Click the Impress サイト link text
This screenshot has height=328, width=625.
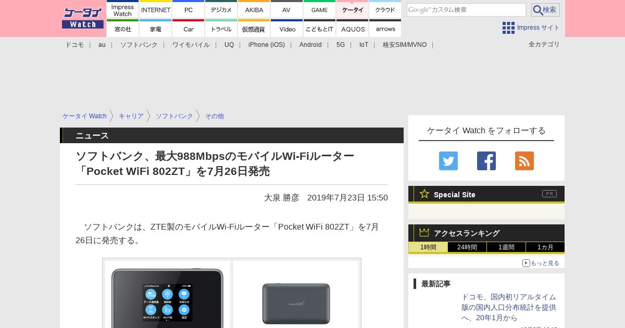pos(539,28)
